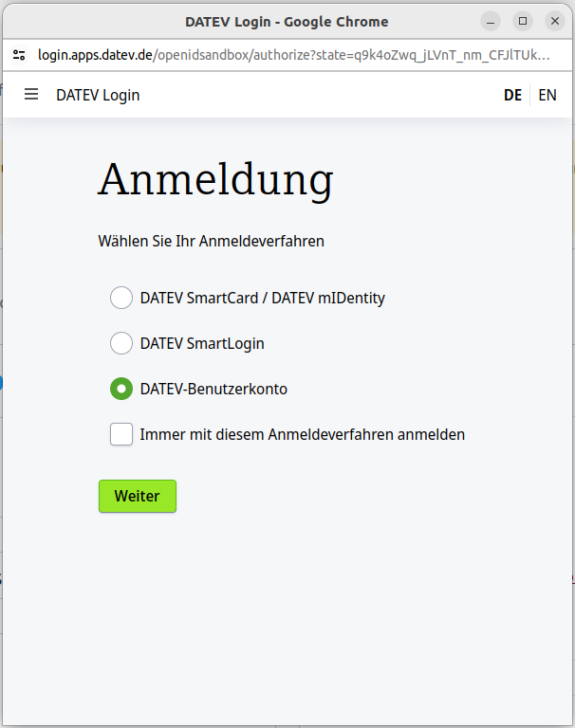Viewport: 575px width, 728px height.
Task: Click the 'Wählen Sie Ihr Anmeldeverfahren' text
Action: tap(211, 242)
